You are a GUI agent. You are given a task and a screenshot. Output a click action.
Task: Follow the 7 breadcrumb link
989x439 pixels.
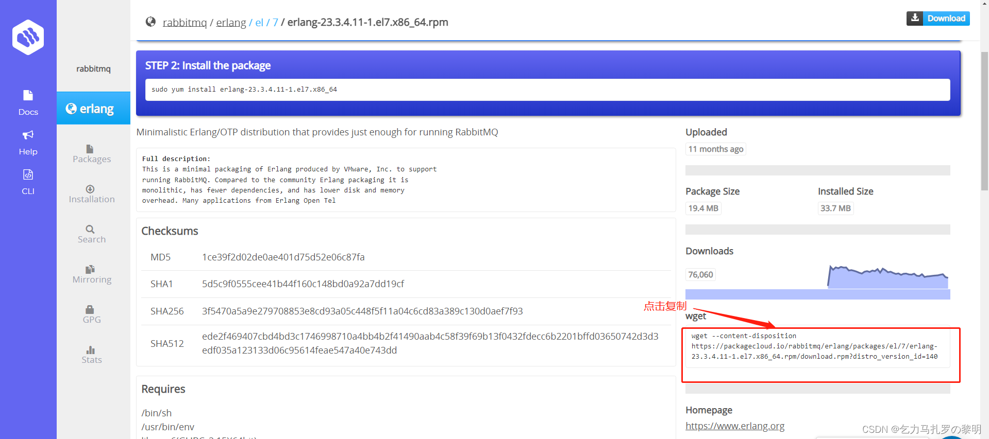click(275, 22)
